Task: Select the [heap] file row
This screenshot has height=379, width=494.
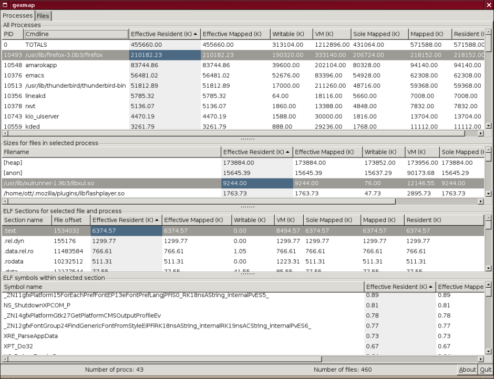Action: (243, 163)
